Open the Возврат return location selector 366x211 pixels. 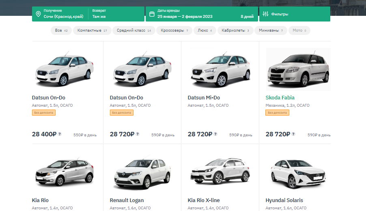(x=116, y=14)
